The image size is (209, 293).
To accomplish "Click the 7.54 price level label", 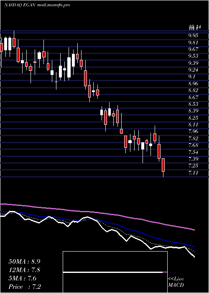I will point(194,152).
